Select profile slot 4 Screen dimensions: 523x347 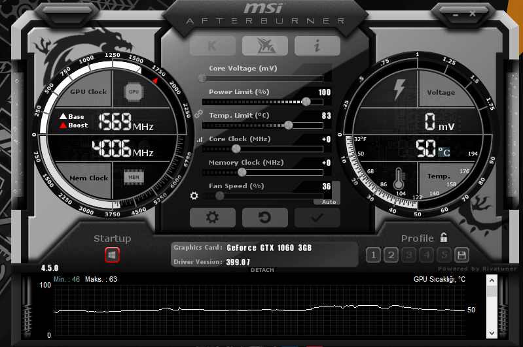click(426, 255)
